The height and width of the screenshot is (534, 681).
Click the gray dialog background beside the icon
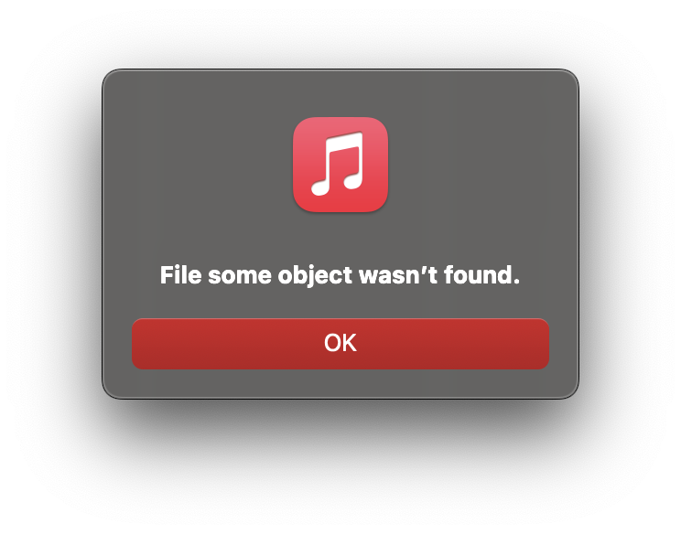[x=196, y=165]
